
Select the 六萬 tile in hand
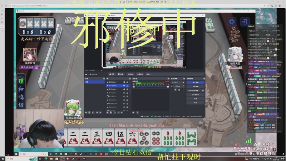[132, 137]
